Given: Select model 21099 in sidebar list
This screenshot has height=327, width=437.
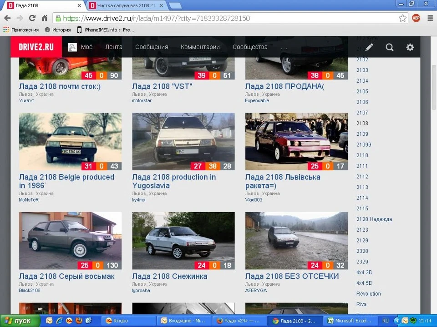Looking at the screenshot, I should point(364,145).
